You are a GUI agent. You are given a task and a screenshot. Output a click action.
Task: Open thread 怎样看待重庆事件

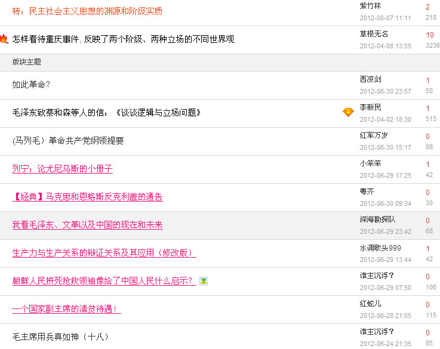(123, 39)
